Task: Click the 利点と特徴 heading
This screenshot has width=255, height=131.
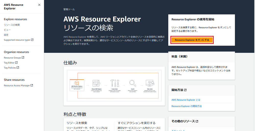Action: pyautogui.click(x=75, y=114)
